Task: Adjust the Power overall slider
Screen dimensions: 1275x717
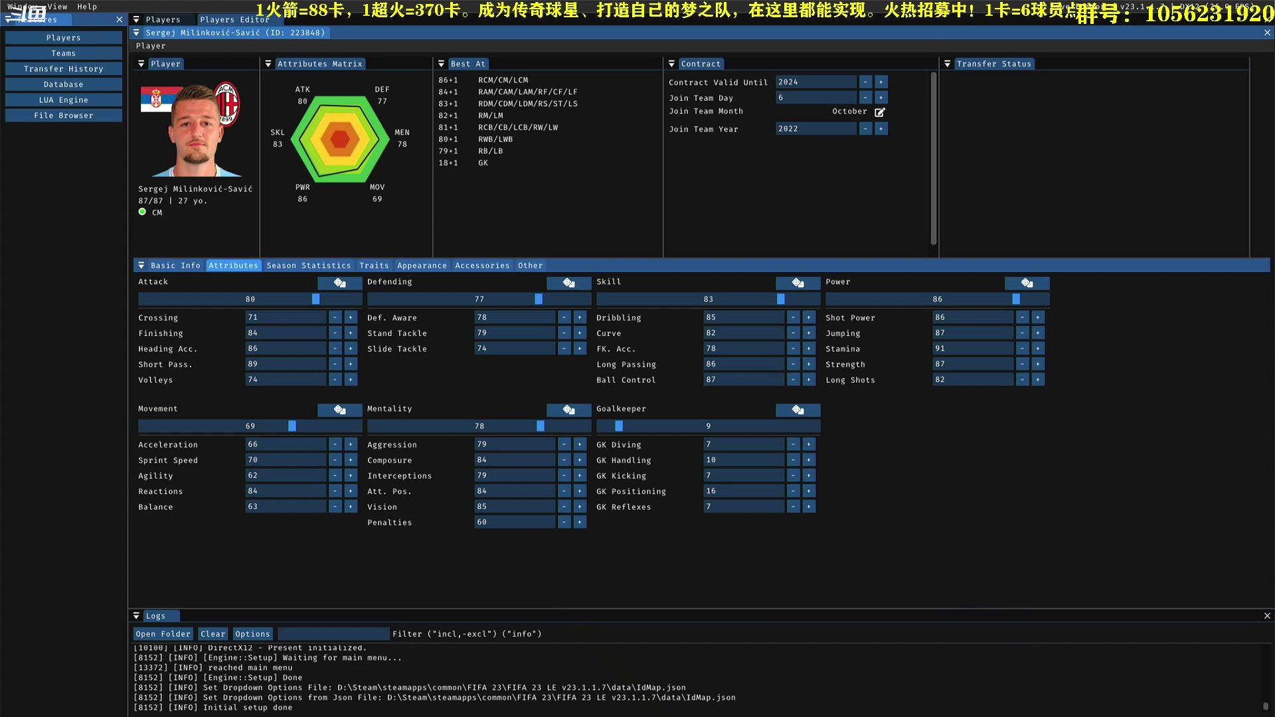Action: click(x=937, y=299)
